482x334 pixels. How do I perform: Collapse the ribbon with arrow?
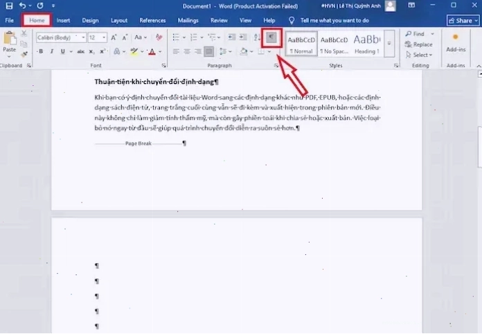pos(479,66)
